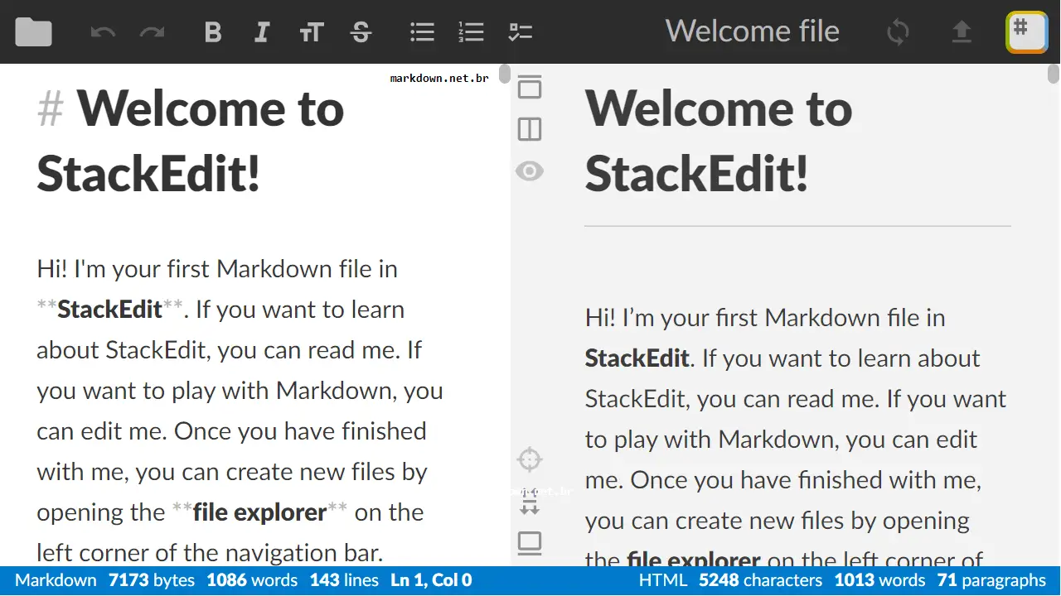Click the 'HTML' status bar label
This screenshot has height=596, width=1061.
(x=663, y=580)
